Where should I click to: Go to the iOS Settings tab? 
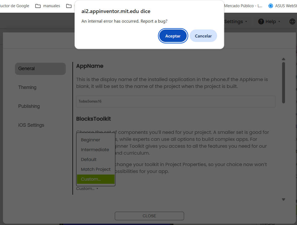[31, 125]
